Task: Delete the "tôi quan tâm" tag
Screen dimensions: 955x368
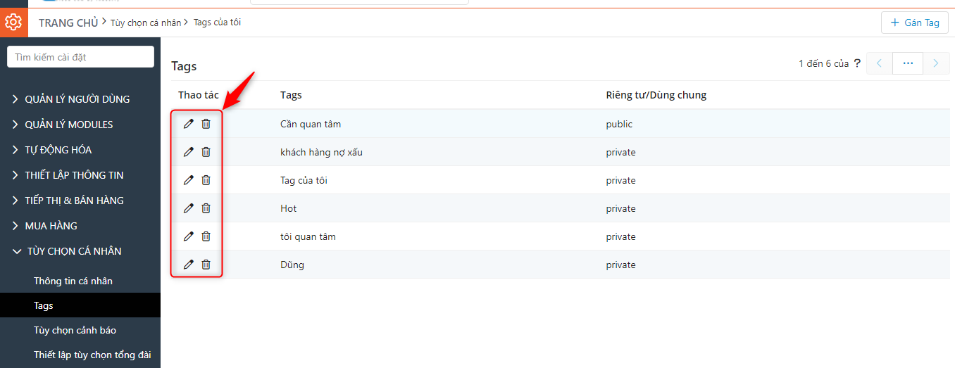Action: [206, 236]
